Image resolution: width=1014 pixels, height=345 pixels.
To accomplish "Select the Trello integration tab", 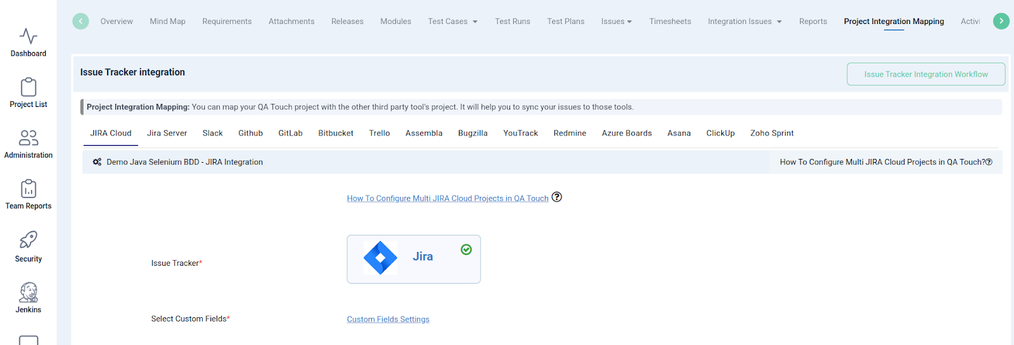I will tap(379, 133).
